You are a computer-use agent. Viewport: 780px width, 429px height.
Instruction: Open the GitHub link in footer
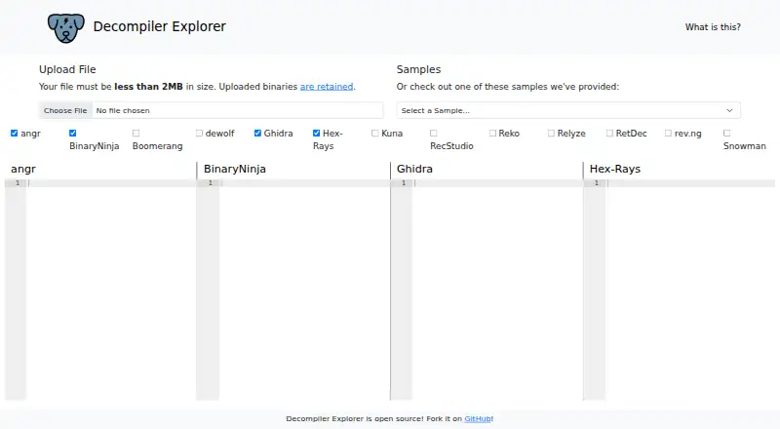tap(478, 419)
